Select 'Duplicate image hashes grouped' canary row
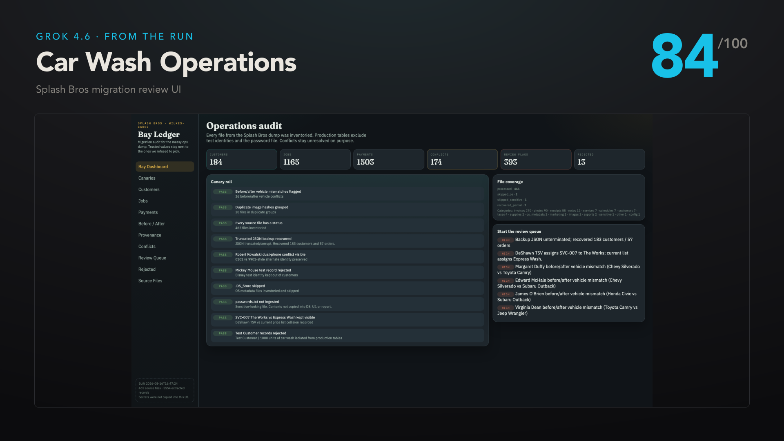This screenshot has height=441, width=784. pyautogui.click(x=347, y=209)
